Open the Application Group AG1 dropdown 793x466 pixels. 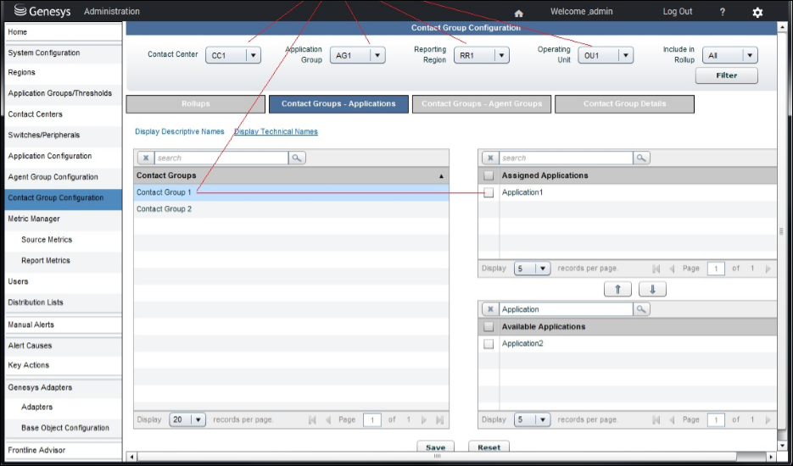[358, 55]
